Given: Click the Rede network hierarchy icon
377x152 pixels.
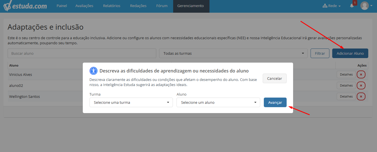Looking at the screenshot, I should tap(325, 6).
